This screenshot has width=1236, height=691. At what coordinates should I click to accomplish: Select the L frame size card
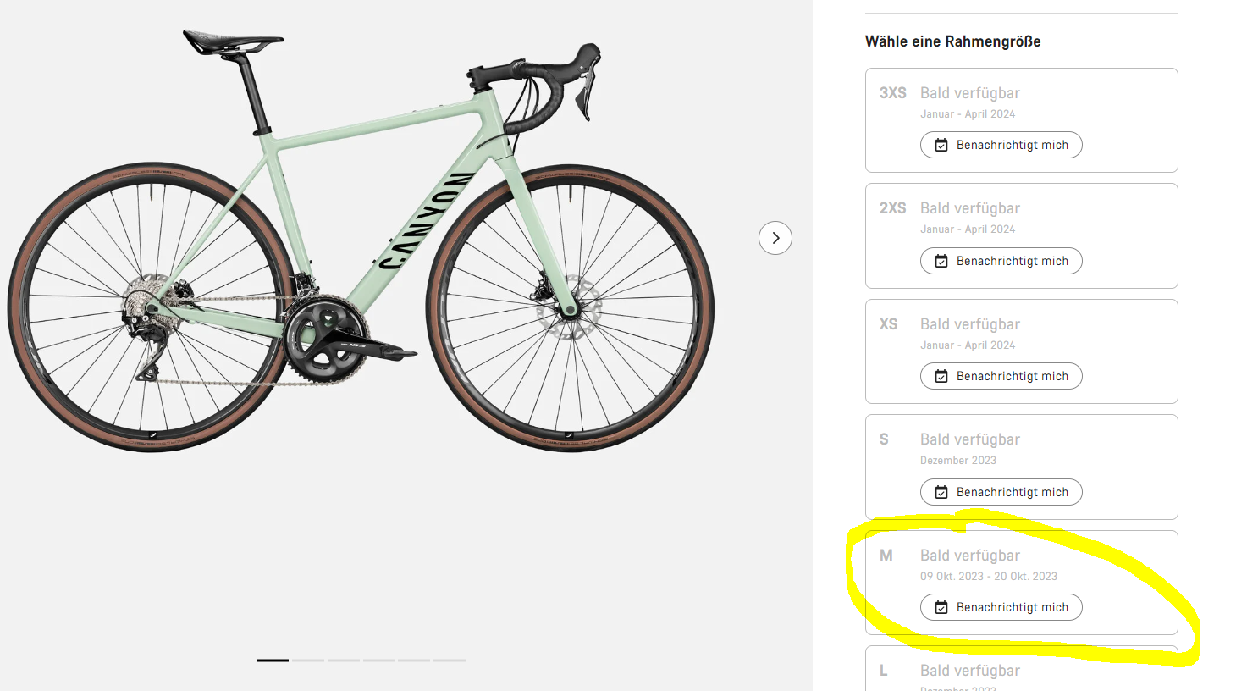[1021, 671]
